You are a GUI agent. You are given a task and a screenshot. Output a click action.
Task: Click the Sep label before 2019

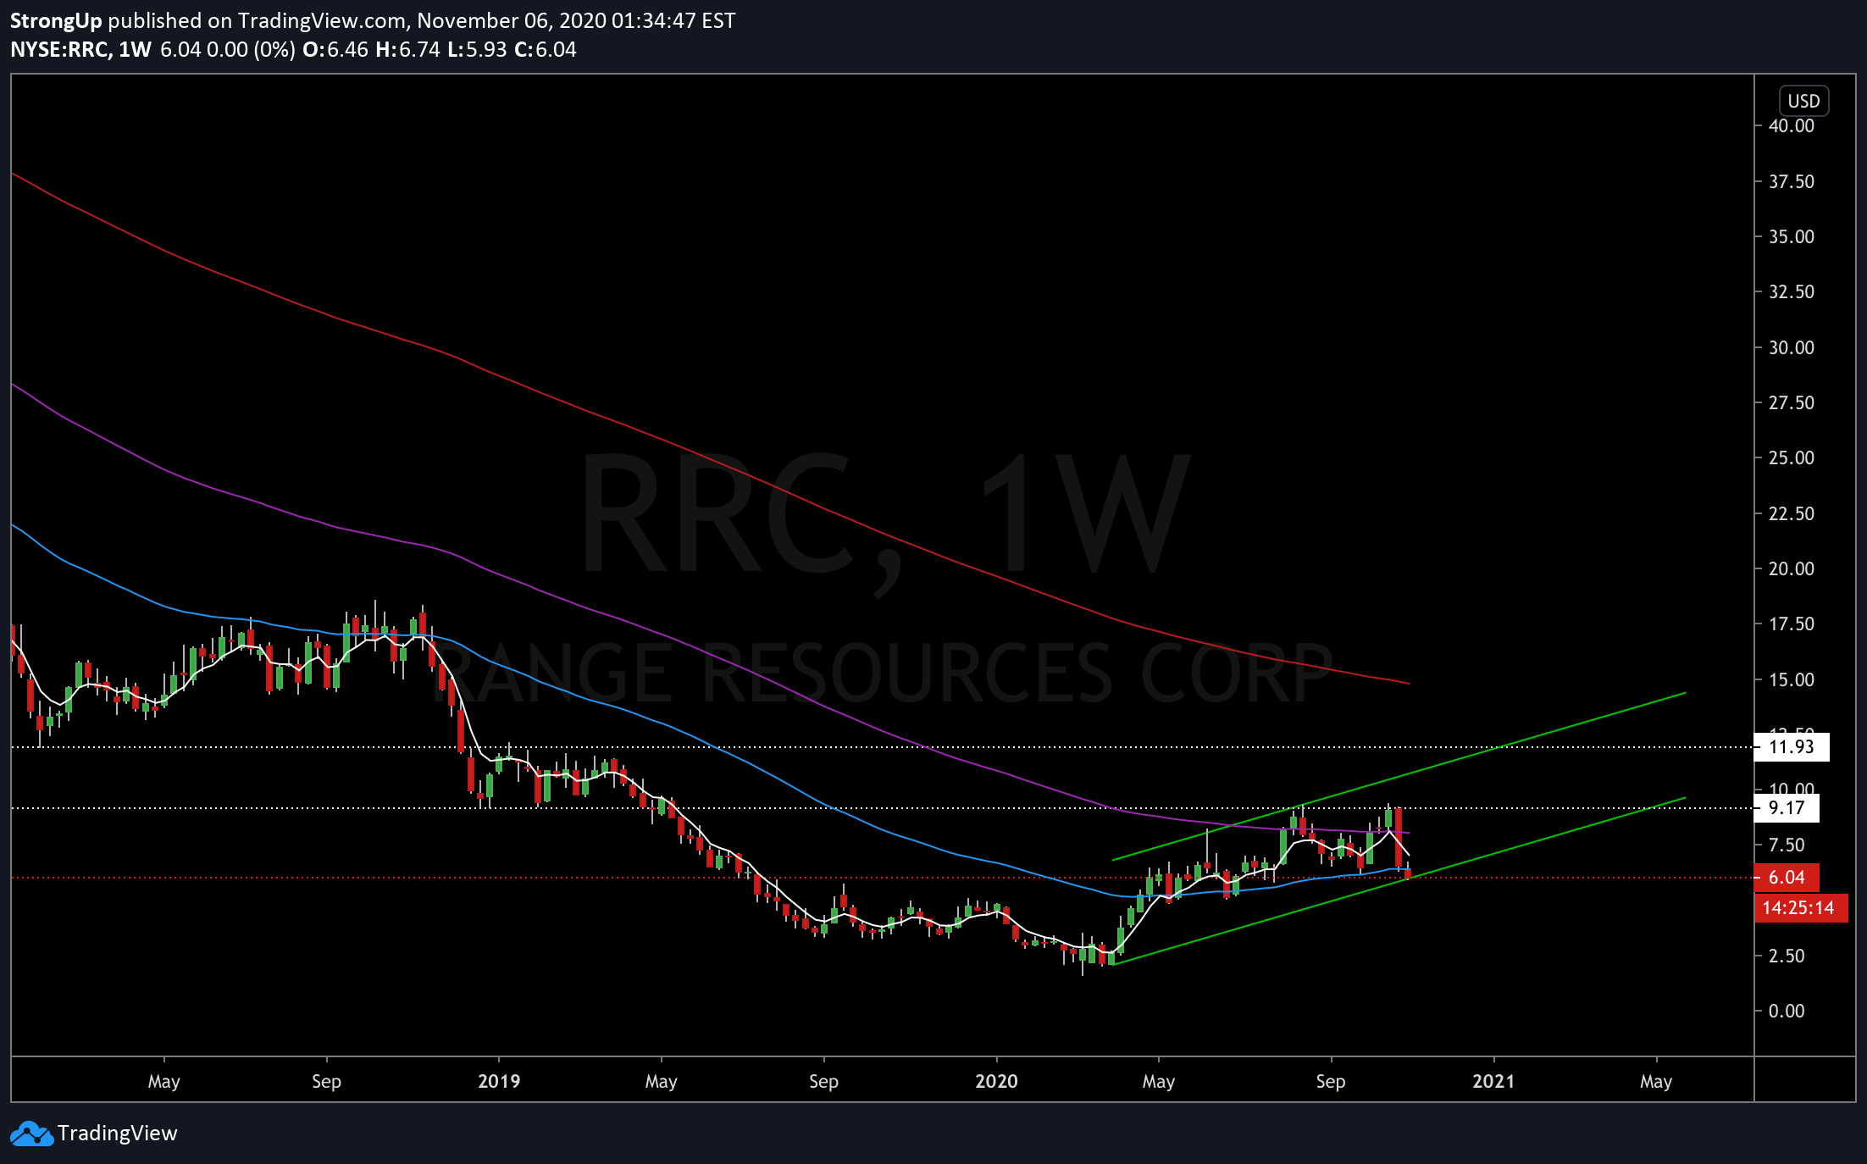[x=326, y=1082]
